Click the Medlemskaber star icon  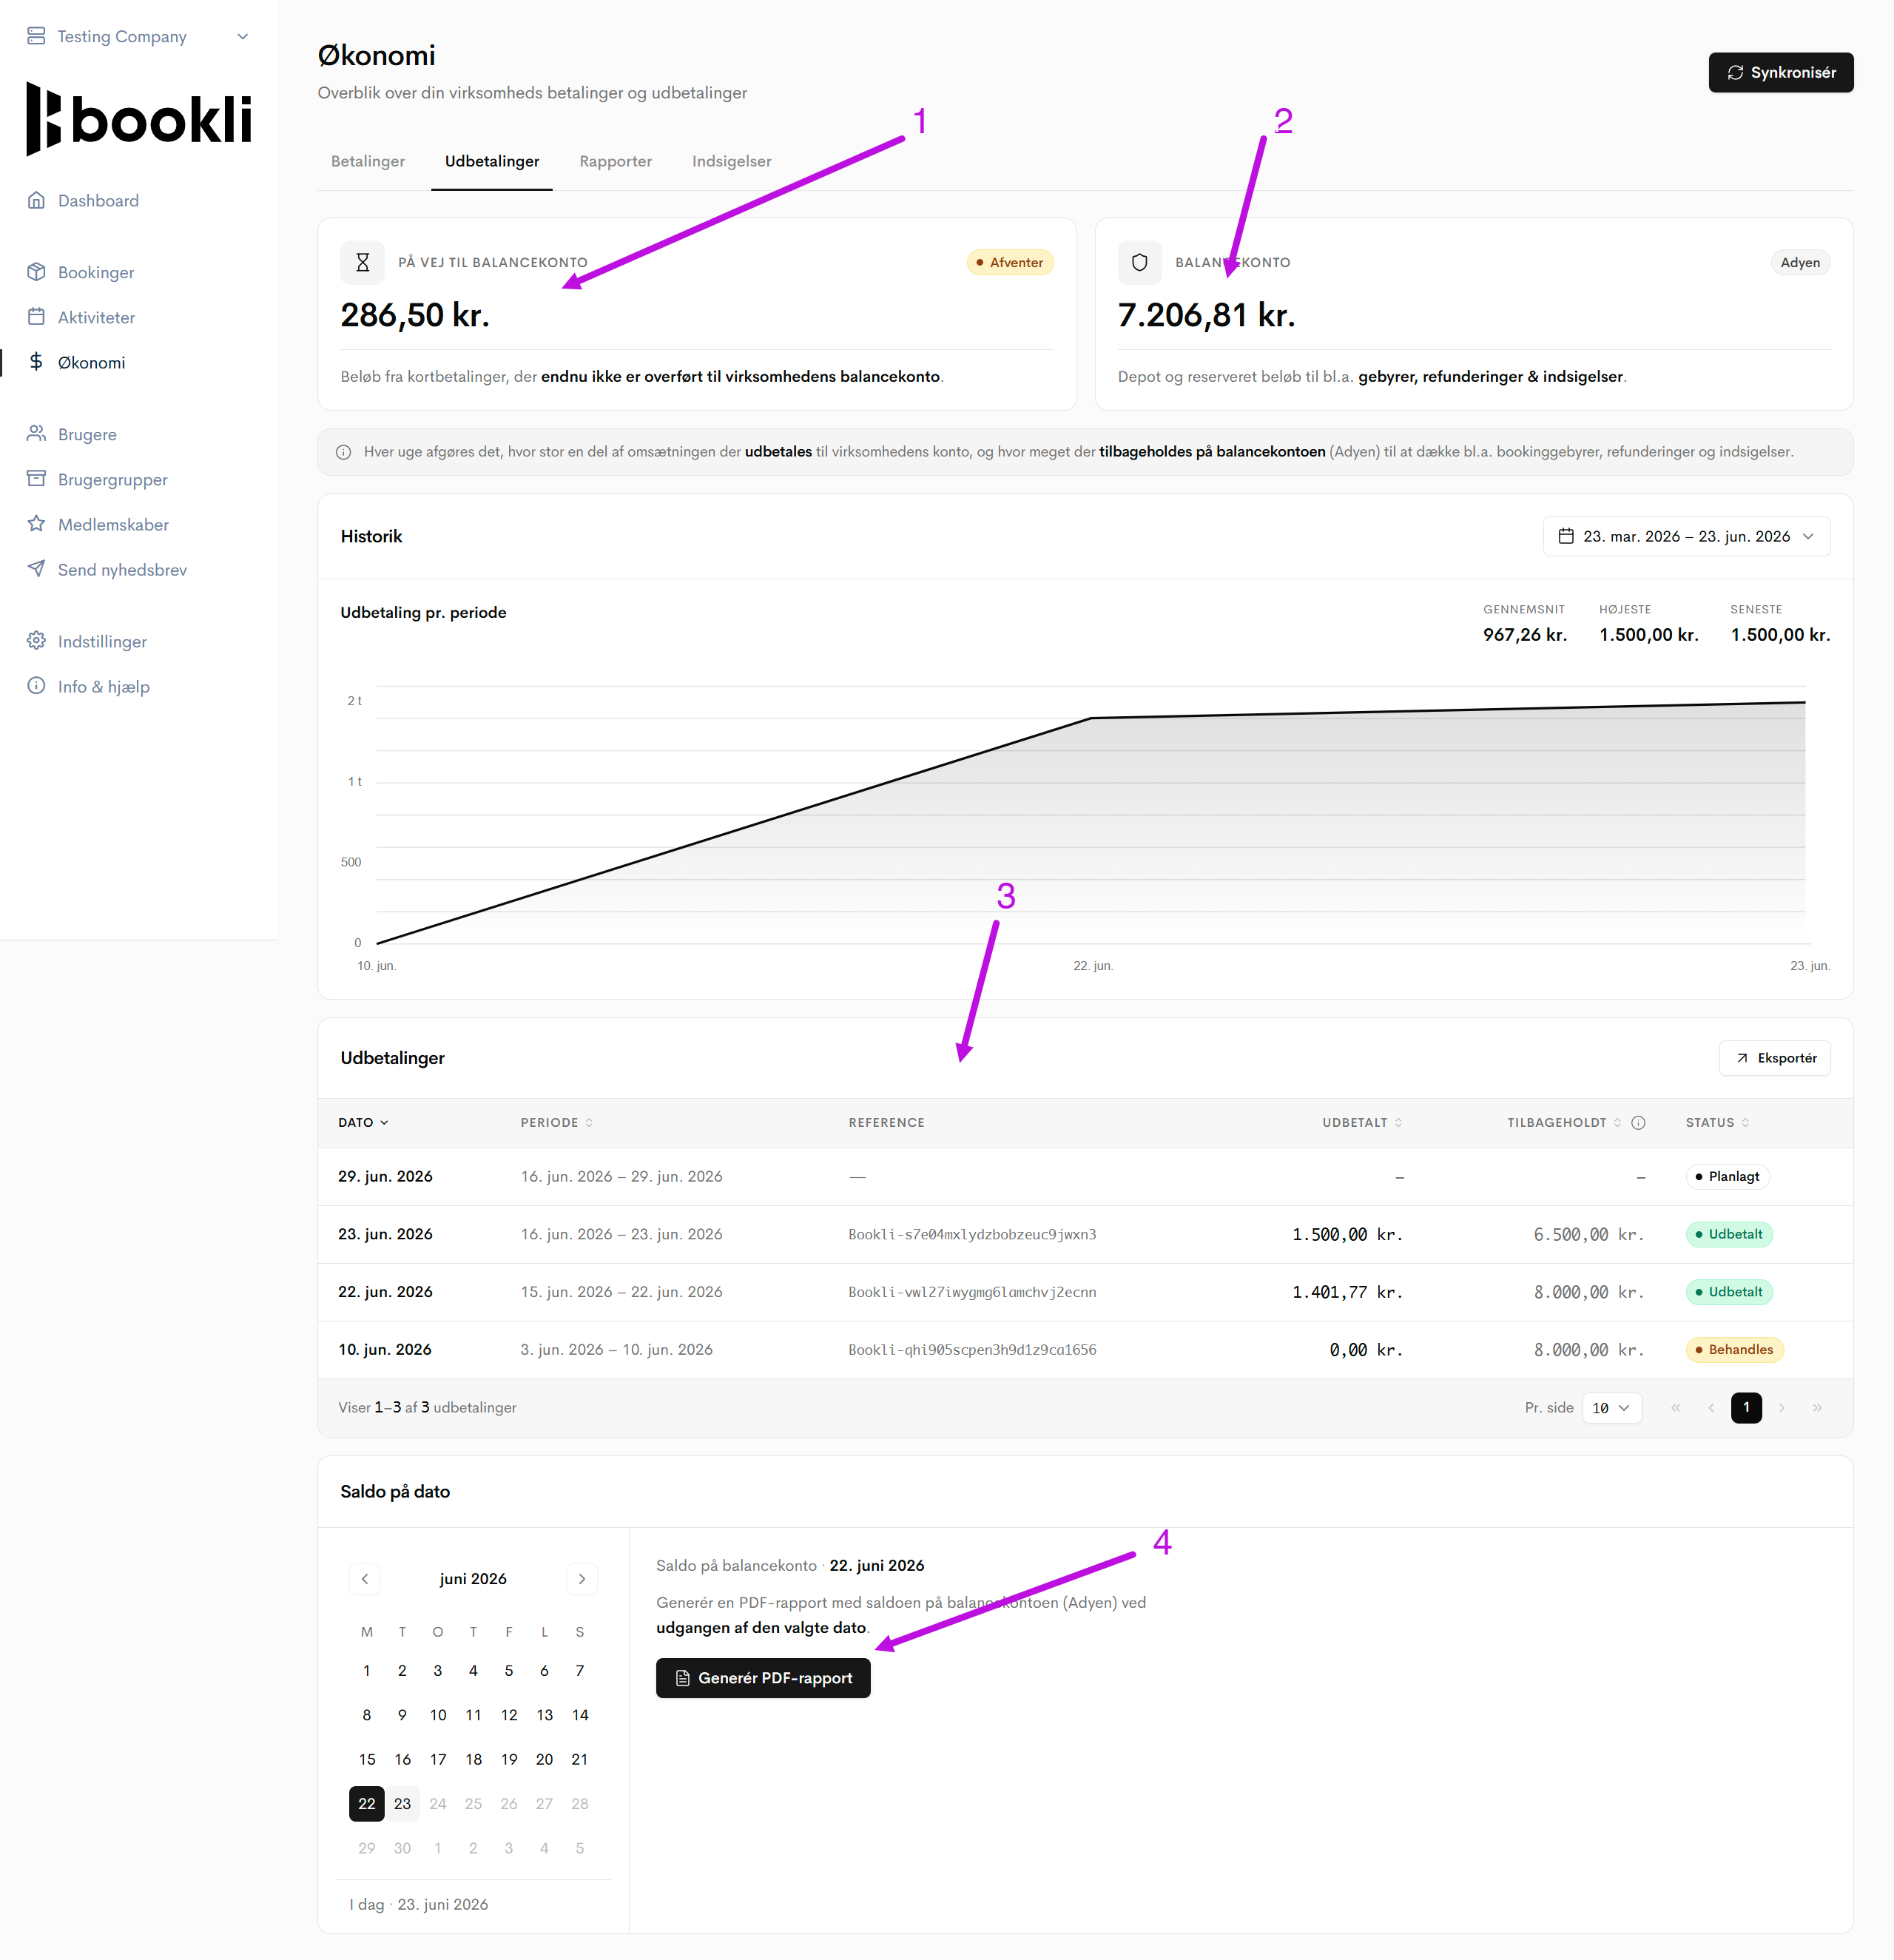pyautogui.click(x=36, y=524)
